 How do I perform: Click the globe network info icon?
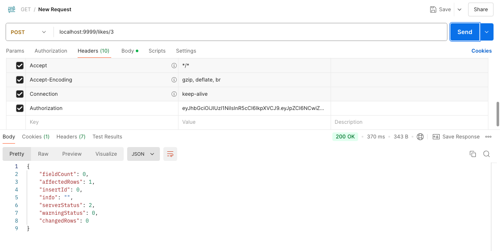point(420,137)
